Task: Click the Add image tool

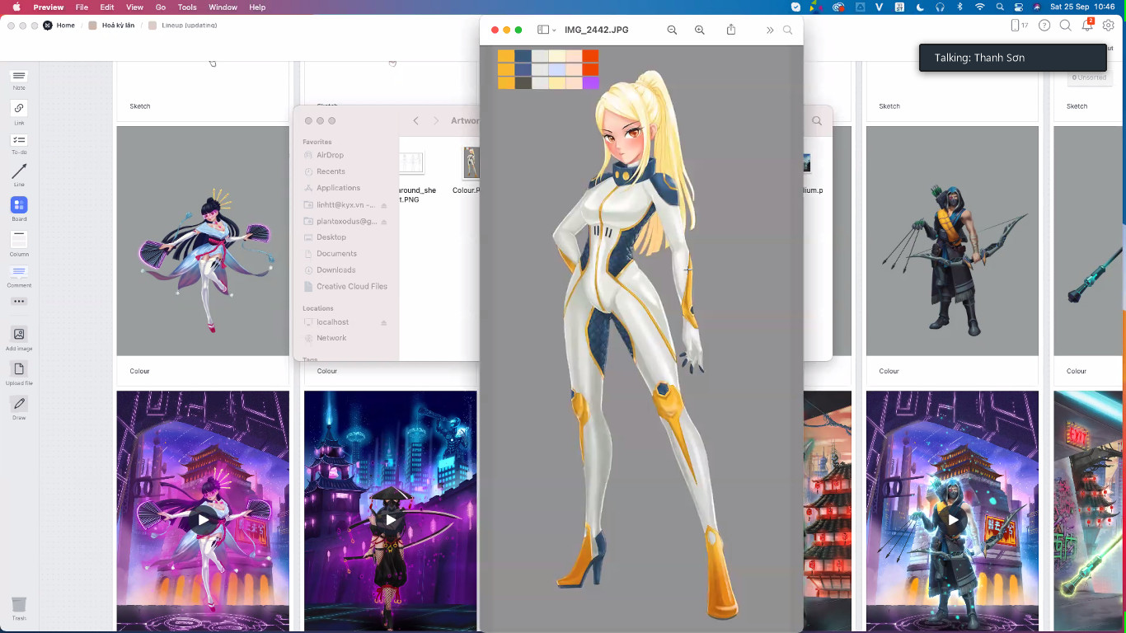Action: 19,334
